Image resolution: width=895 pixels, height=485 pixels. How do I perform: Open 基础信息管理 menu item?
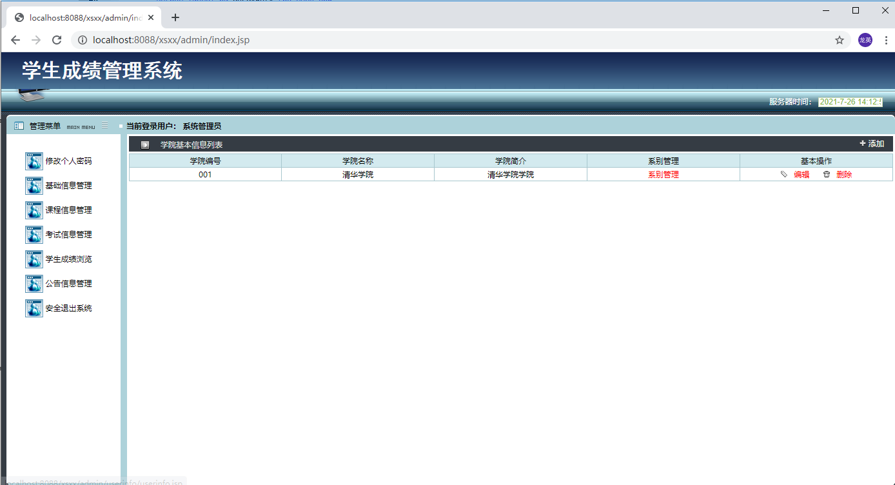point(68,186)
